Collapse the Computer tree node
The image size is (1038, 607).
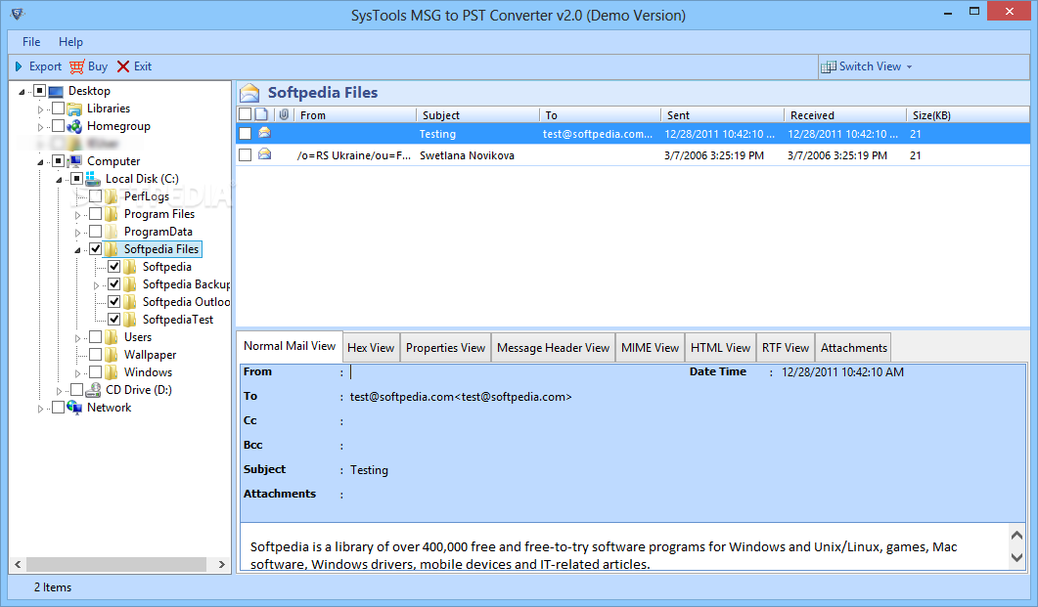(40, 162)
